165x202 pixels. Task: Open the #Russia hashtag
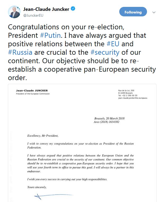pyautogui.click(x=20, y=52)
